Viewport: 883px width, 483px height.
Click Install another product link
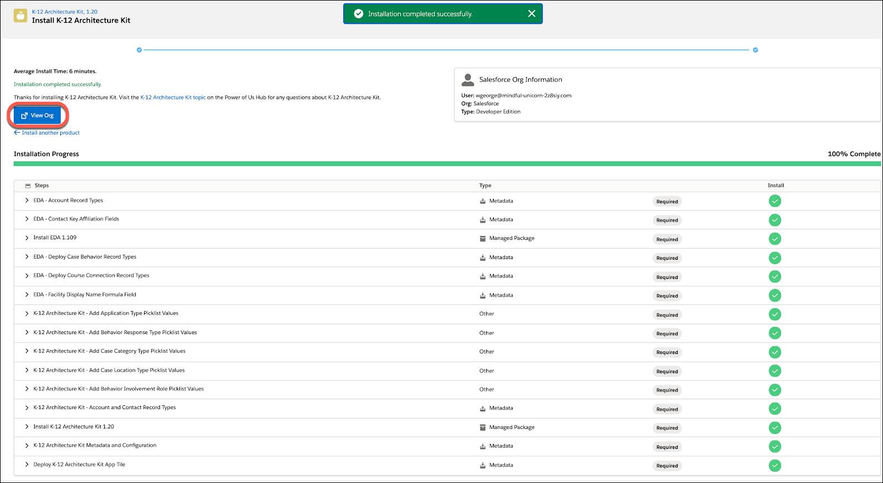pyautogui.click(x=47, y=133)
